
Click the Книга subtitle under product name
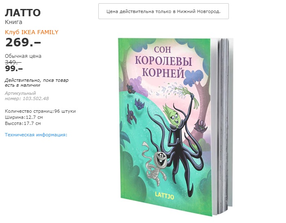pyautogui.click(x=13, y=22)
